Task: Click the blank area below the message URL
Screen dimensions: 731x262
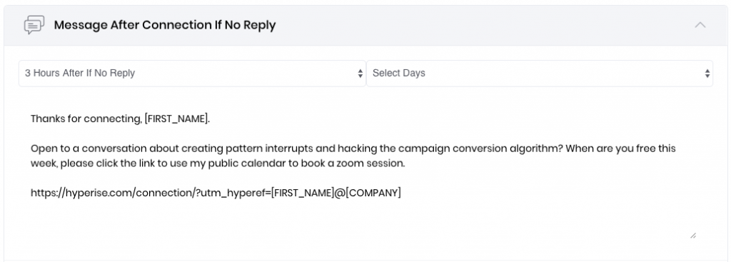Action: pos(359,217)
